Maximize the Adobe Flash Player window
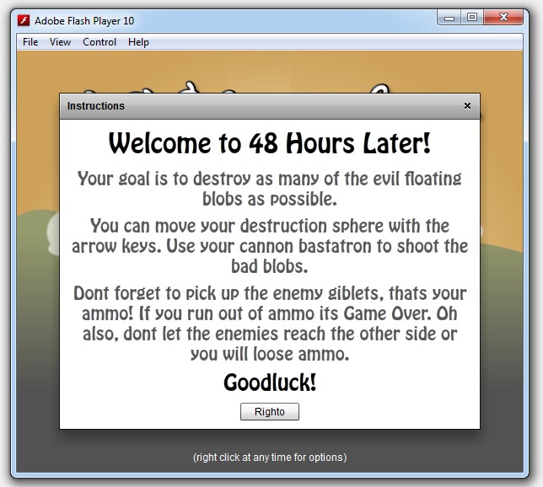This screenshot has height=487, width=543. [472, 18]
